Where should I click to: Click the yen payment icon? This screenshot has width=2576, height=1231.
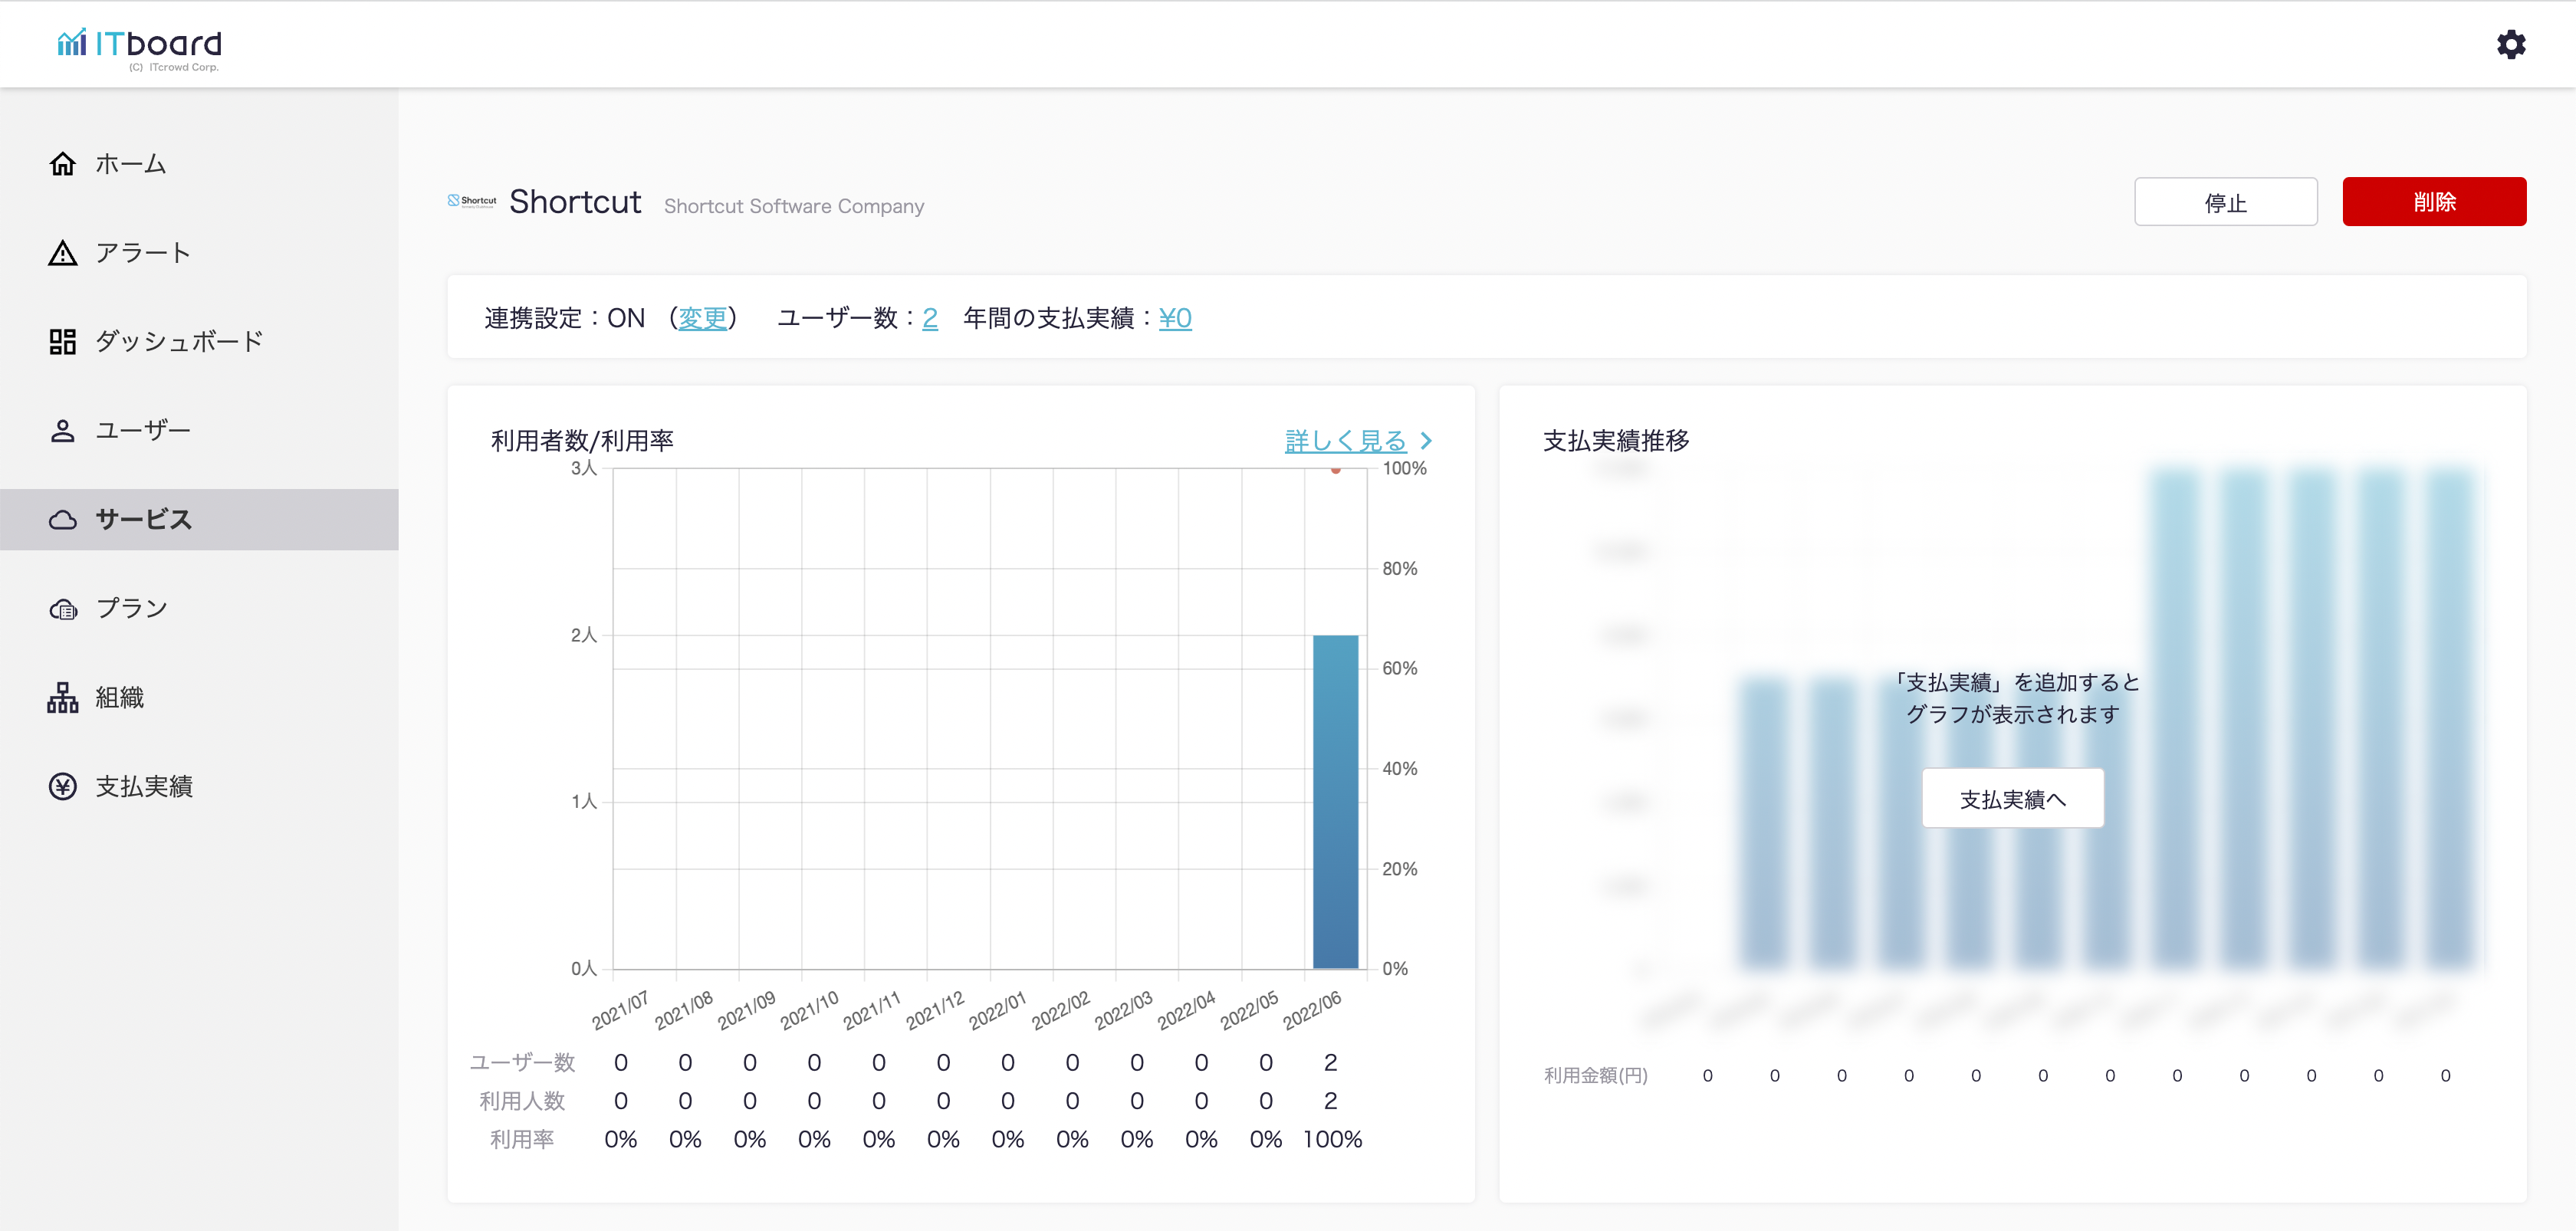[x=62, y=787]
